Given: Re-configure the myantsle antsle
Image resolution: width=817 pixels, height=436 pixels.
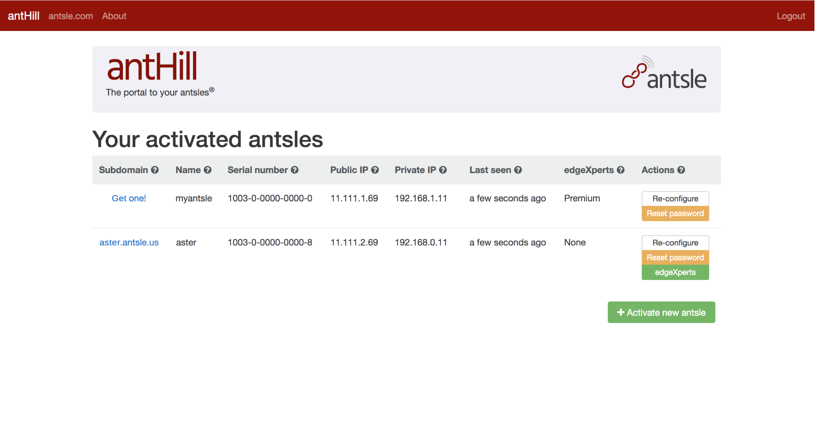Looking at the screenshot, I should click(x=675, y=199).
